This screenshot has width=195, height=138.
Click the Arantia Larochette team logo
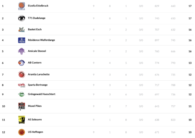[21, 75]
